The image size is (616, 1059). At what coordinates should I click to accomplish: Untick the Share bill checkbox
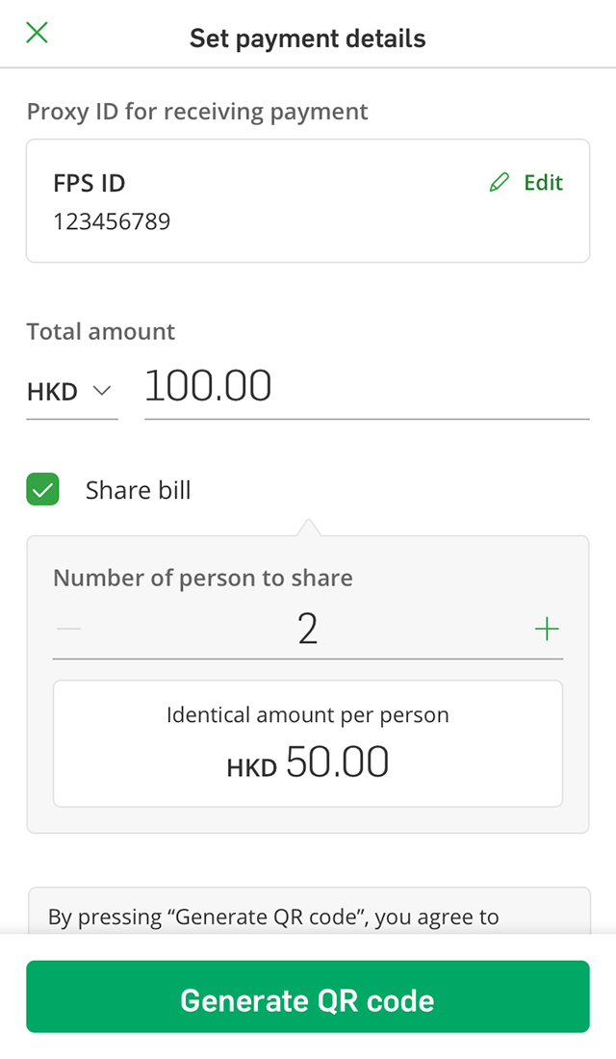pyautogui.click(x=43, y=490)
